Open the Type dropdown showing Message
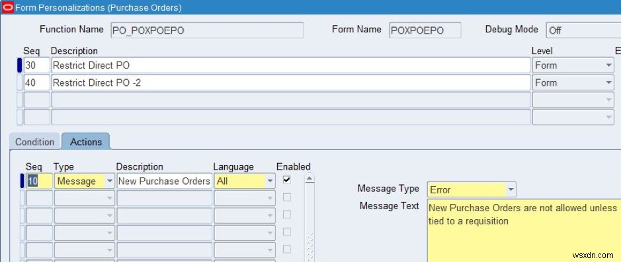 (110, 181)
